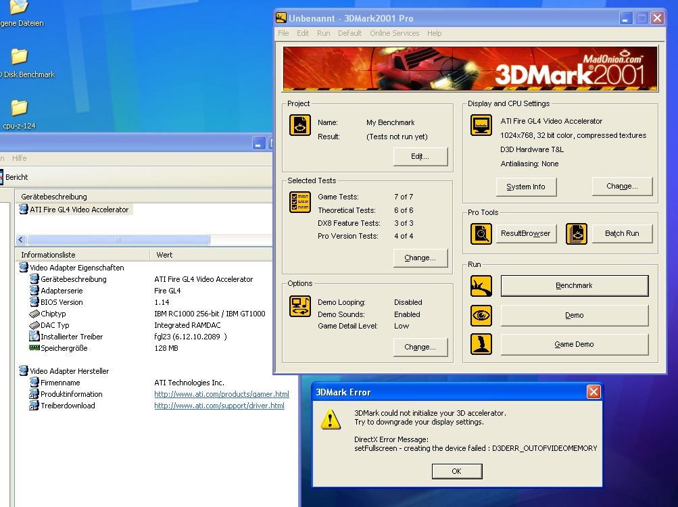678x507 pixels.
Task: Click the 3DMark2001 MadOnion banner image
Action: (470, 69)
